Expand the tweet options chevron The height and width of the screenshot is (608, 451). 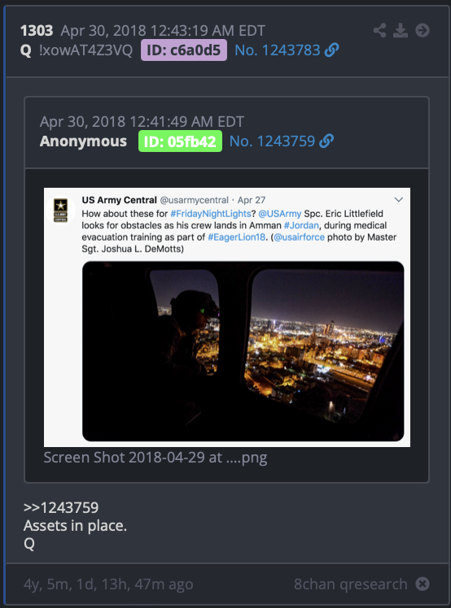pos(399,200)
